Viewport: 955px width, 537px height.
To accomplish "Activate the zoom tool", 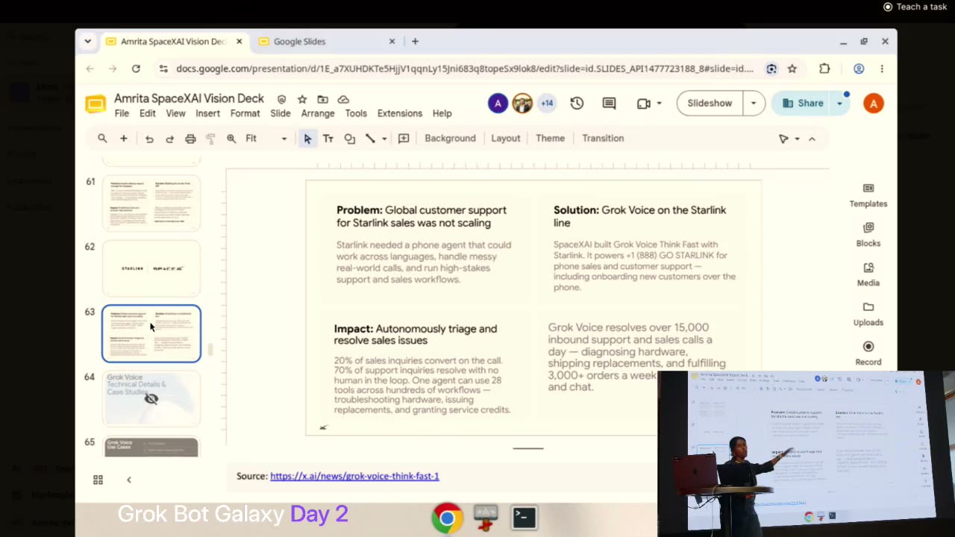I will (231, 139).
